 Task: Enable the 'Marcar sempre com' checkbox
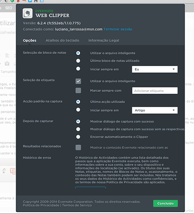pos(78,91)
